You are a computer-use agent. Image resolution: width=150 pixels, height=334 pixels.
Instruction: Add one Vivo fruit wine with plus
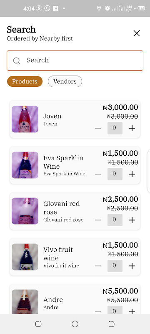(x=132, y=266)
